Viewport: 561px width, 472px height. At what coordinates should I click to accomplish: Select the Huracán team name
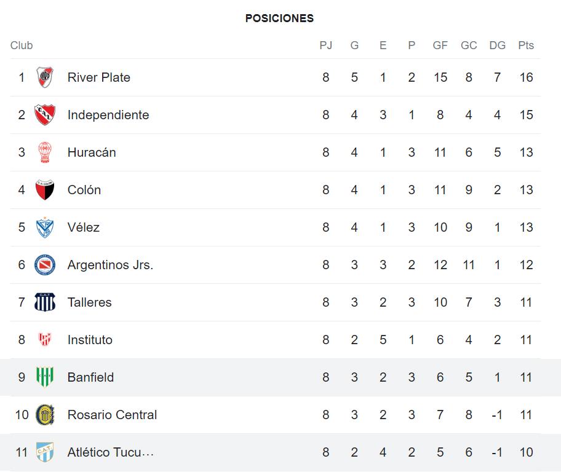pos(92,152)
